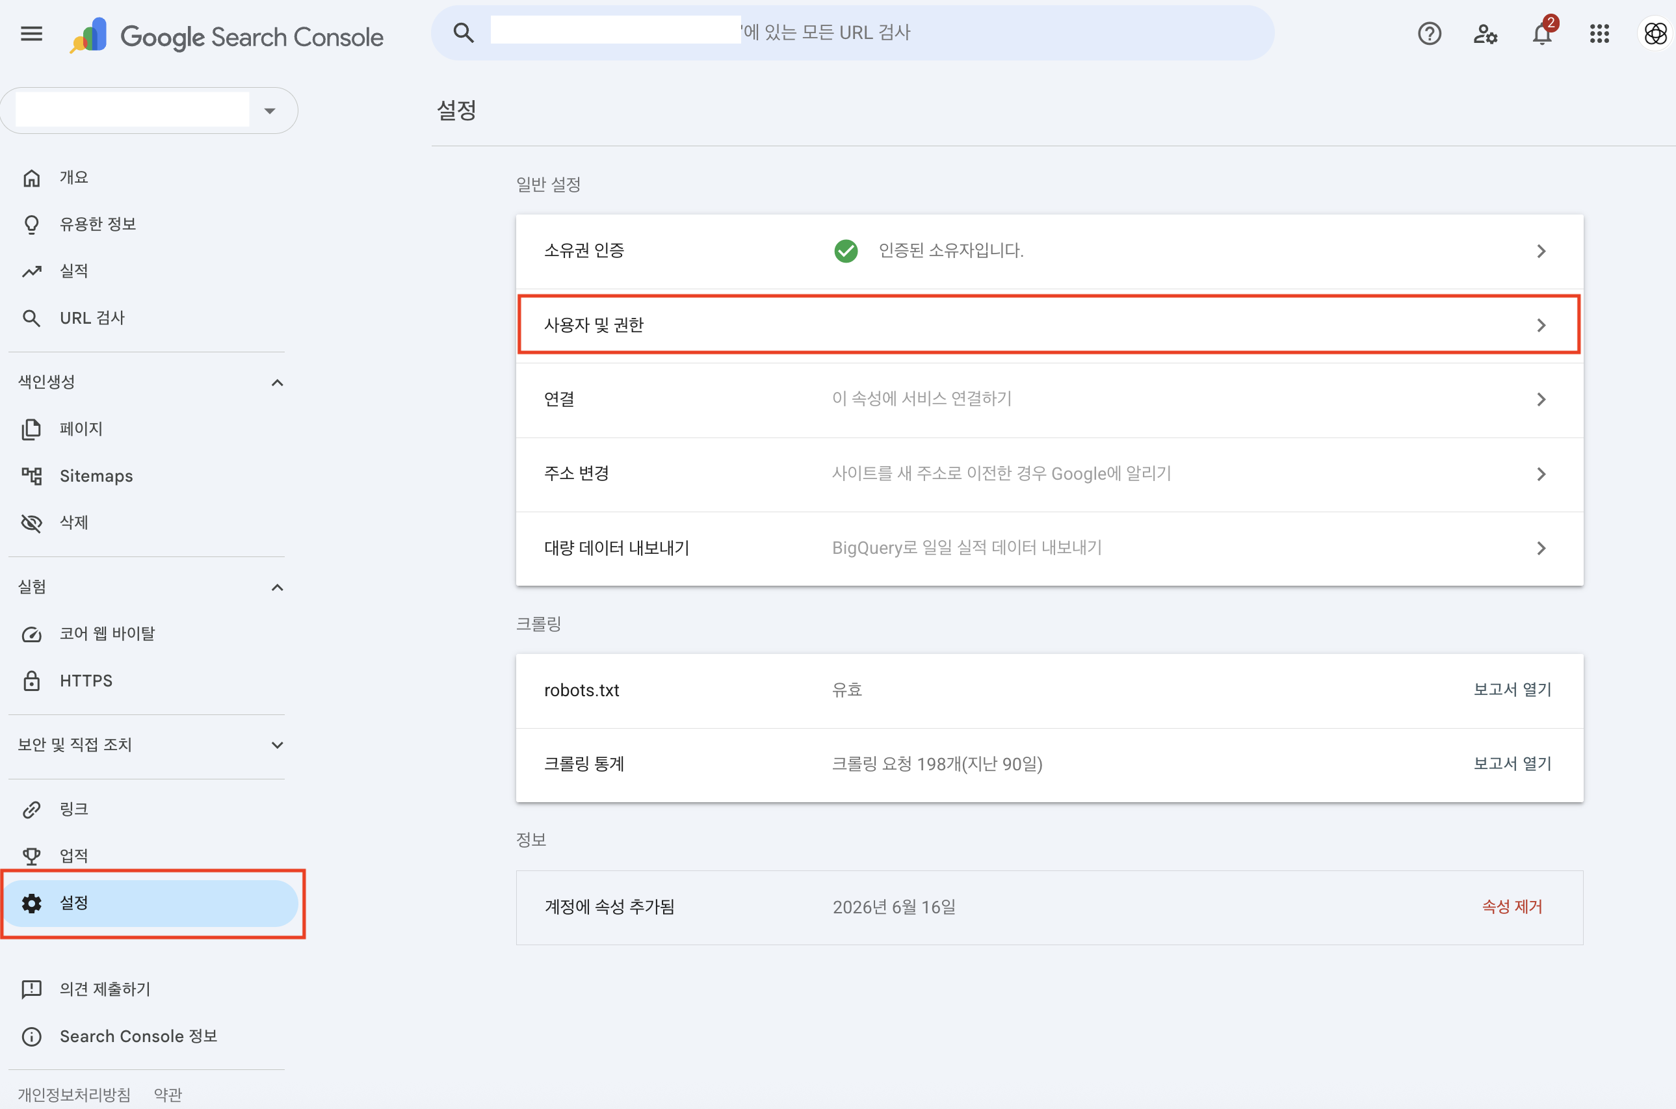
Task: Open 연결 row chevron
Action: coord(1541,400)
